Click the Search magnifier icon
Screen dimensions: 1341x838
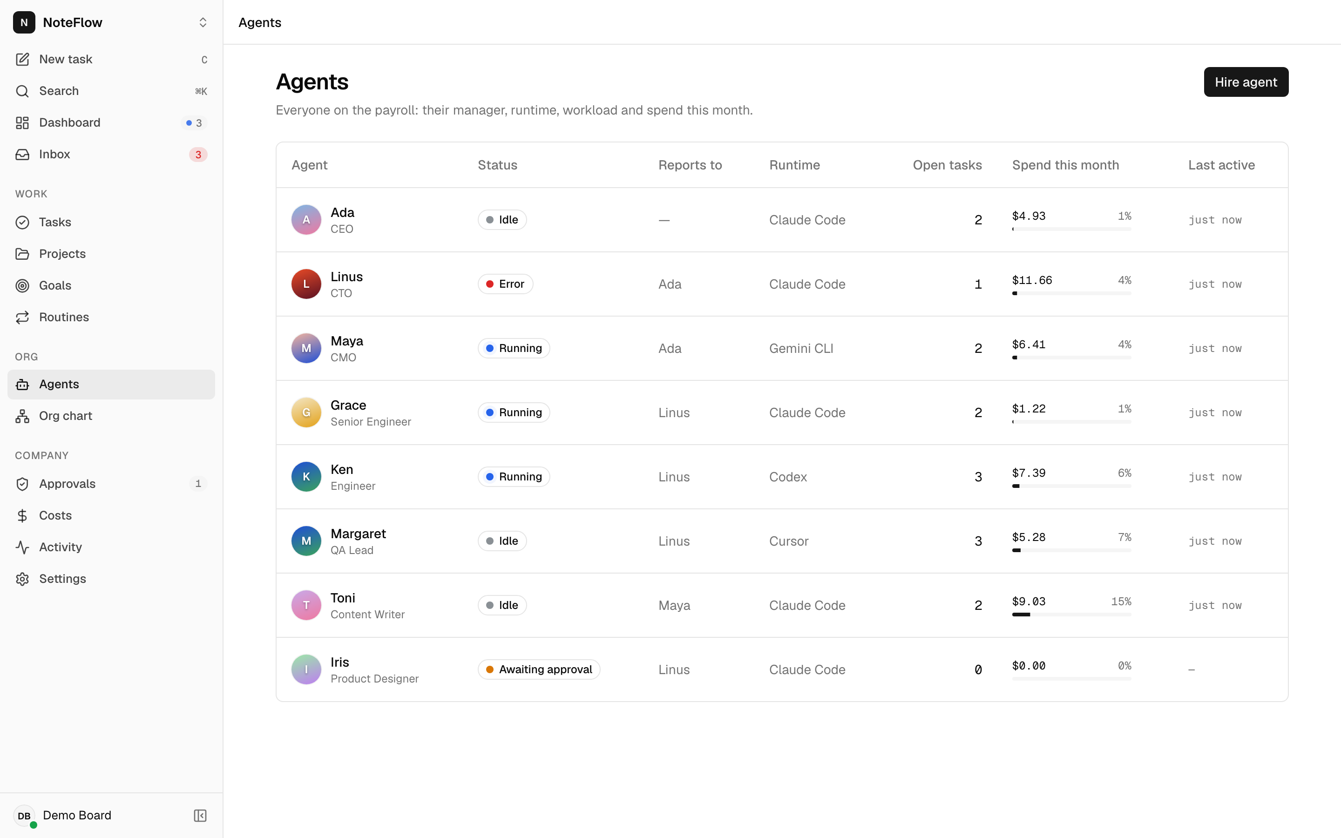pyautogui.click(x=22, y=91)
